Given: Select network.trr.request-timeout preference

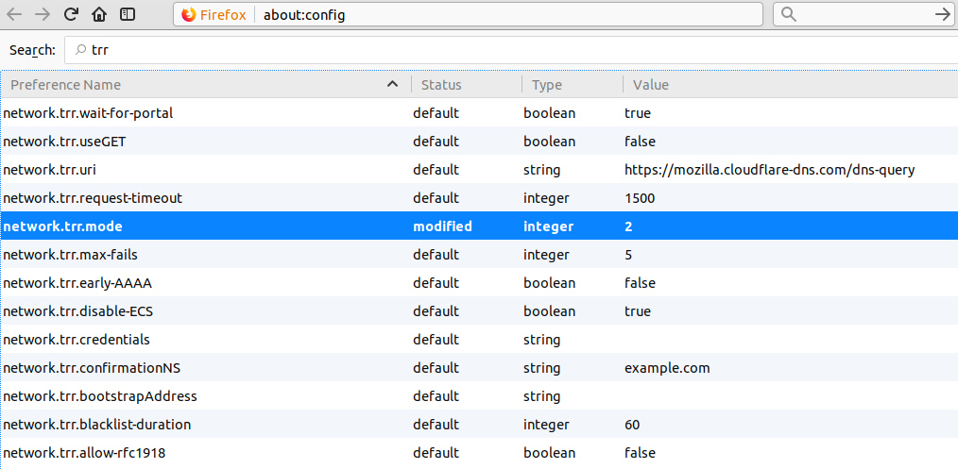Looking at the screenshot, I should pyautogui.click(x=479, y=197).
